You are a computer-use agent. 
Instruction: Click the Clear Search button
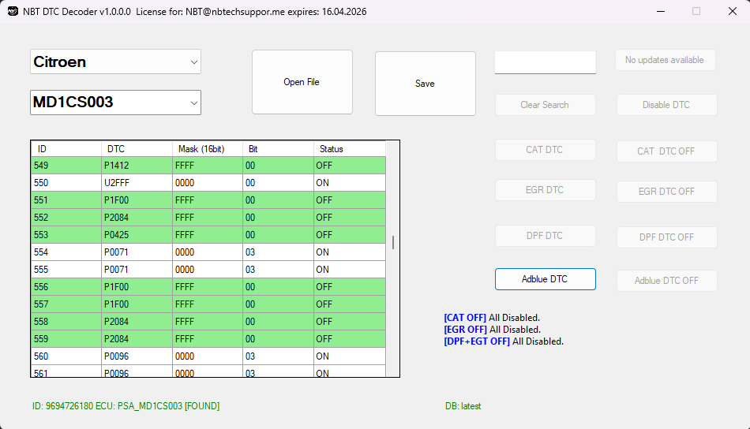pyautogui.click(x=545, y=105)
